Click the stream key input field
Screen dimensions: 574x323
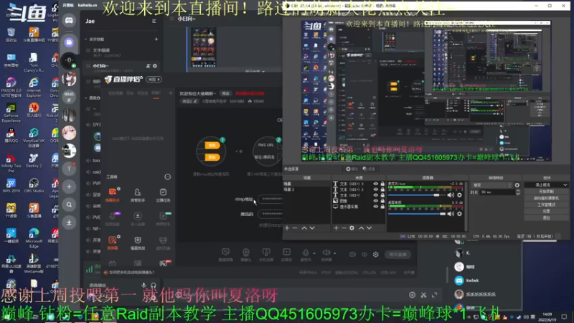coord(271,214)
